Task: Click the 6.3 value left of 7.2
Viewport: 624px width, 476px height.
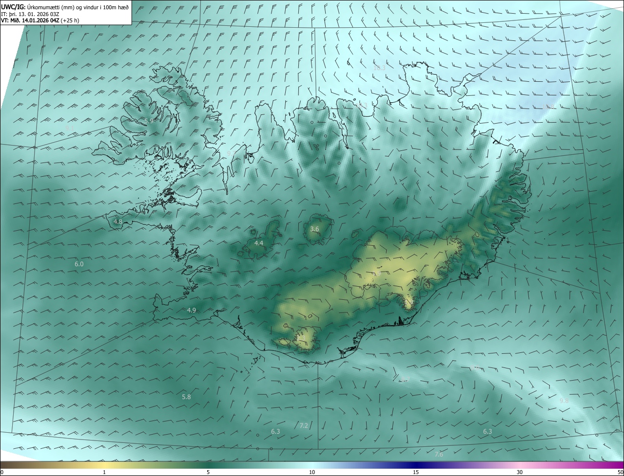Action: (x=275, y=431)
